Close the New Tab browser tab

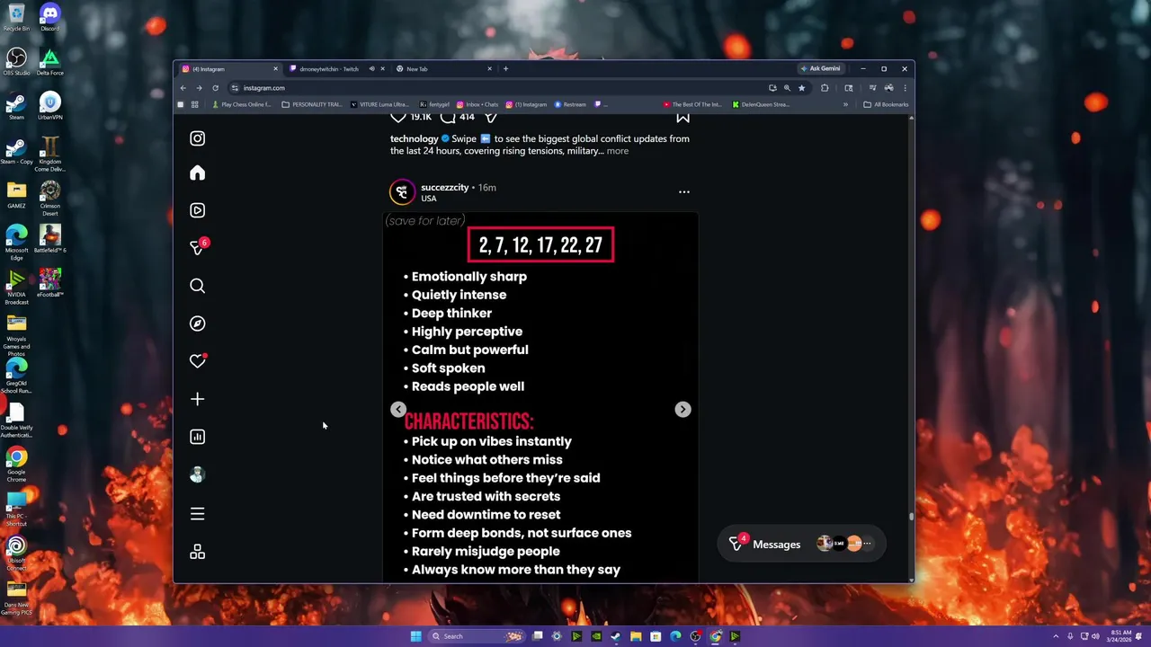[489, 69]
